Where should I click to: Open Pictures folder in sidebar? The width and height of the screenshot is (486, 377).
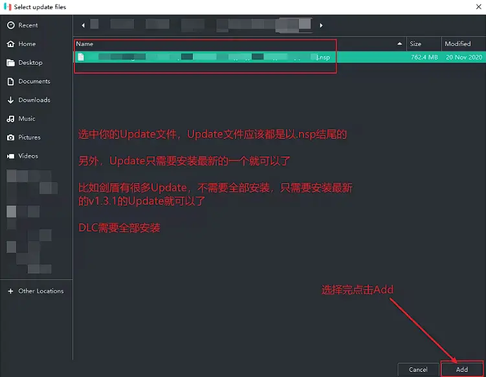pyautogui.click(x=36, y=137)
